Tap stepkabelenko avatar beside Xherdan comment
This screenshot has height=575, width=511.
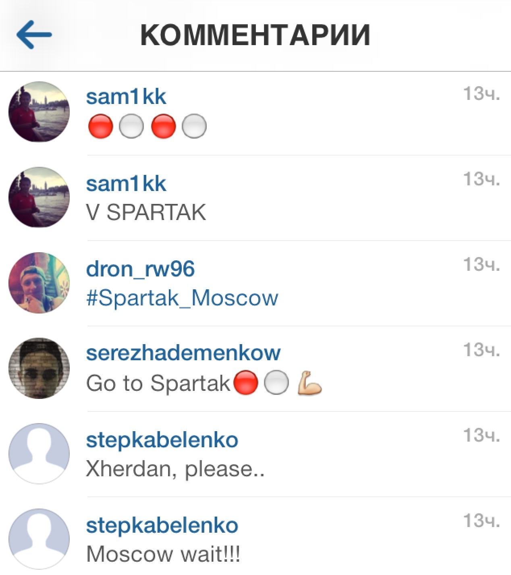39,453
